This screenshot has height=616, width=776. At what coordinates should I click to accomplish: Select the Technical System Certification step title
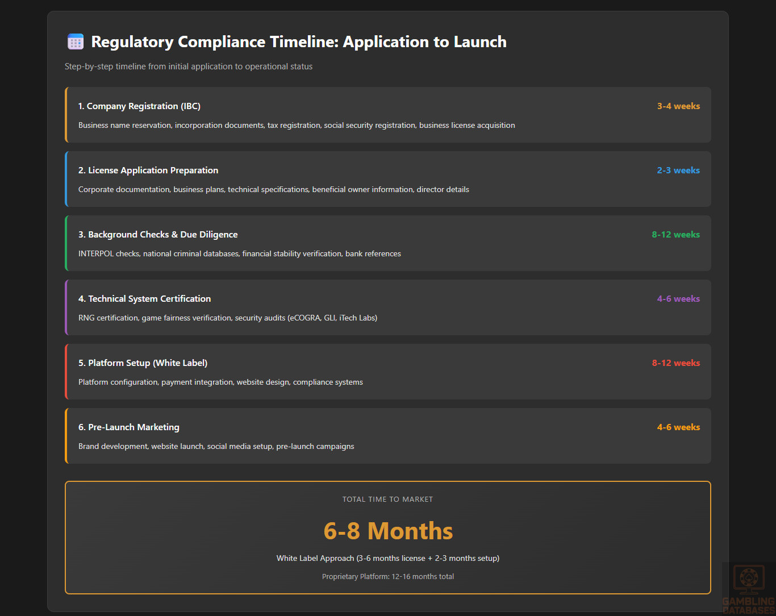[x=144, y=299]
